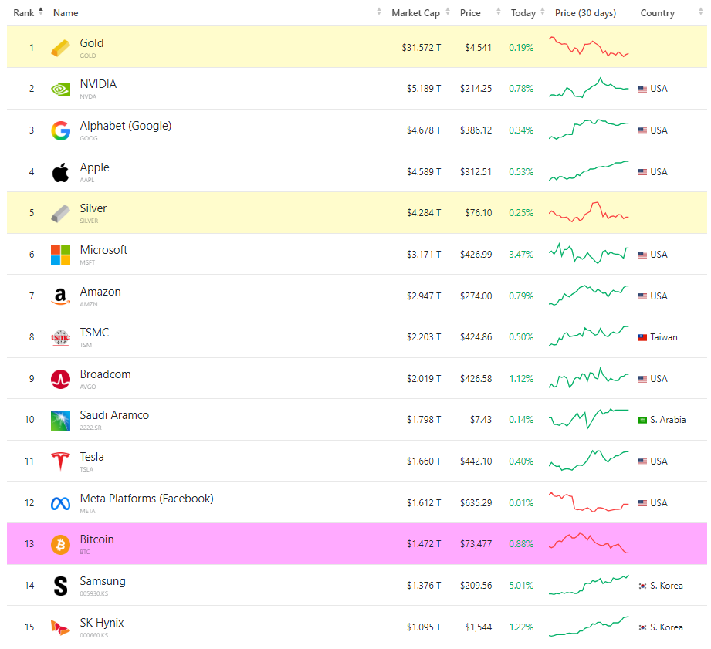Screen dimensions: 711x649
Task: Sort table using Name column arrows
Action: coord(379,12)
